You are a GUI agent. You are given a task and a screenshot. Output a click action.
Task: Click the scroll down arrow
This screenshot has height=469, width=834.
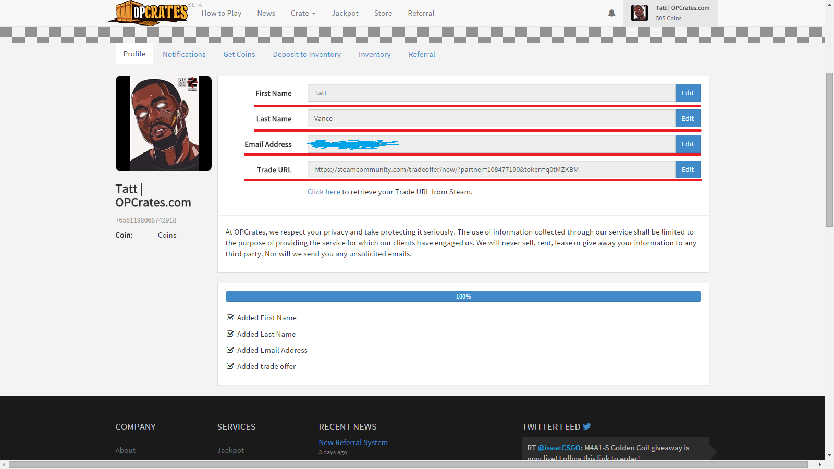(829, 455)
